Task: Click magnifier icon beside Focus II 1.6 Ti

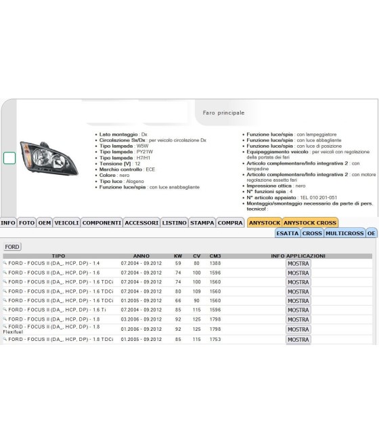Action: coord(5,310)
